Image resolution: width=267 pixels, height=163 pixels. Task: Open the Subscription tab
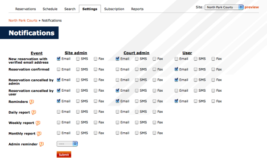pos(114,9)
